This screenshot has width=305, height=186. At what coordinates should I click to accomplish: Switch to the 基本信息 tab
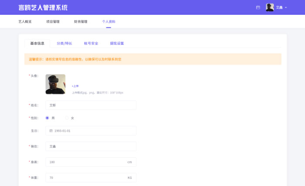[37, 44]
